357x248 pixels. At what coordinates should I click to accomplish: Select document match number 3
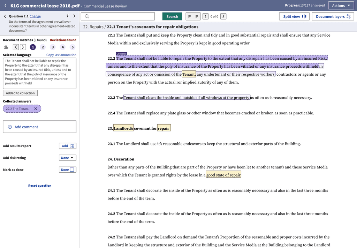point(53,47)
